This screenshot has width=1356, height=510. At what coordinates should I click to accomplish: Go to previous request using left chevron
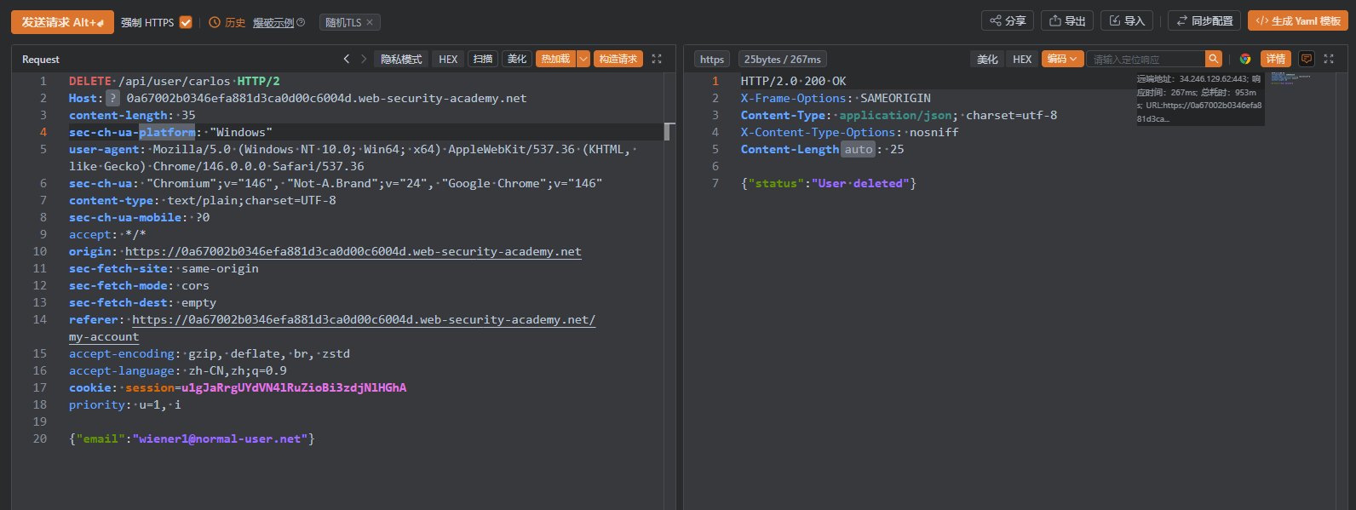[347, 59]
